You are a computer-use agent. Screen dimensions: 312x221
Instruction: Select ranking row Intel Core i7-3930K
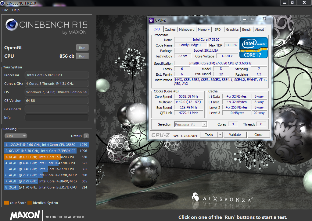tap(46, 151)
